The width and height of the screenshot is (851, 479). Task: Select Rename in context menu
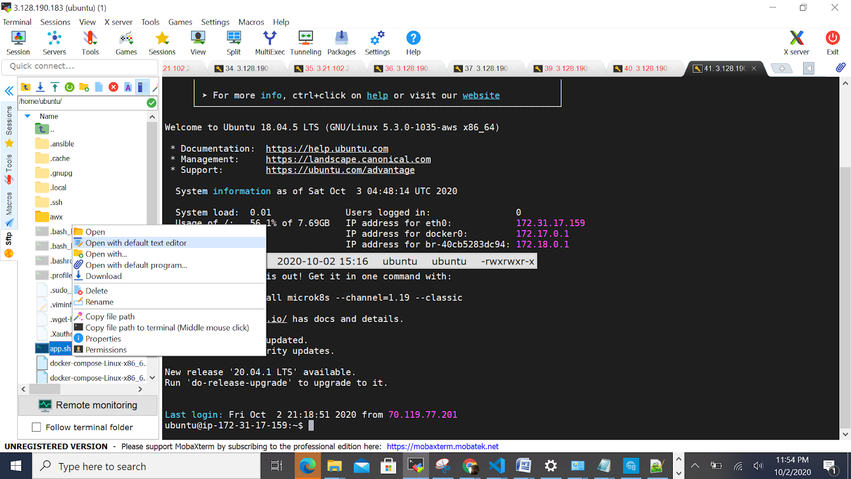[169, 302]
